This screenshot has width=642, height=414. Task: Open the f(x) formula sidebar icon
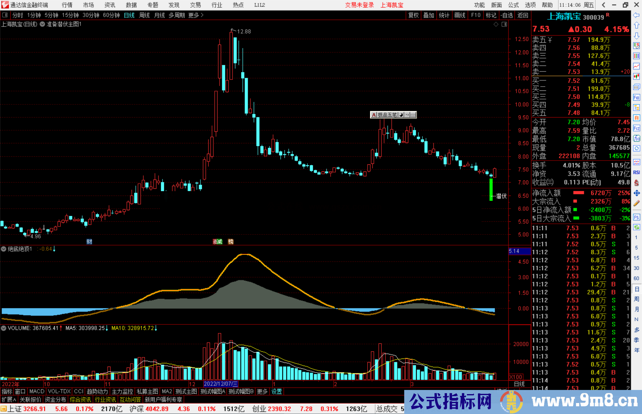[x=636, y=138]
